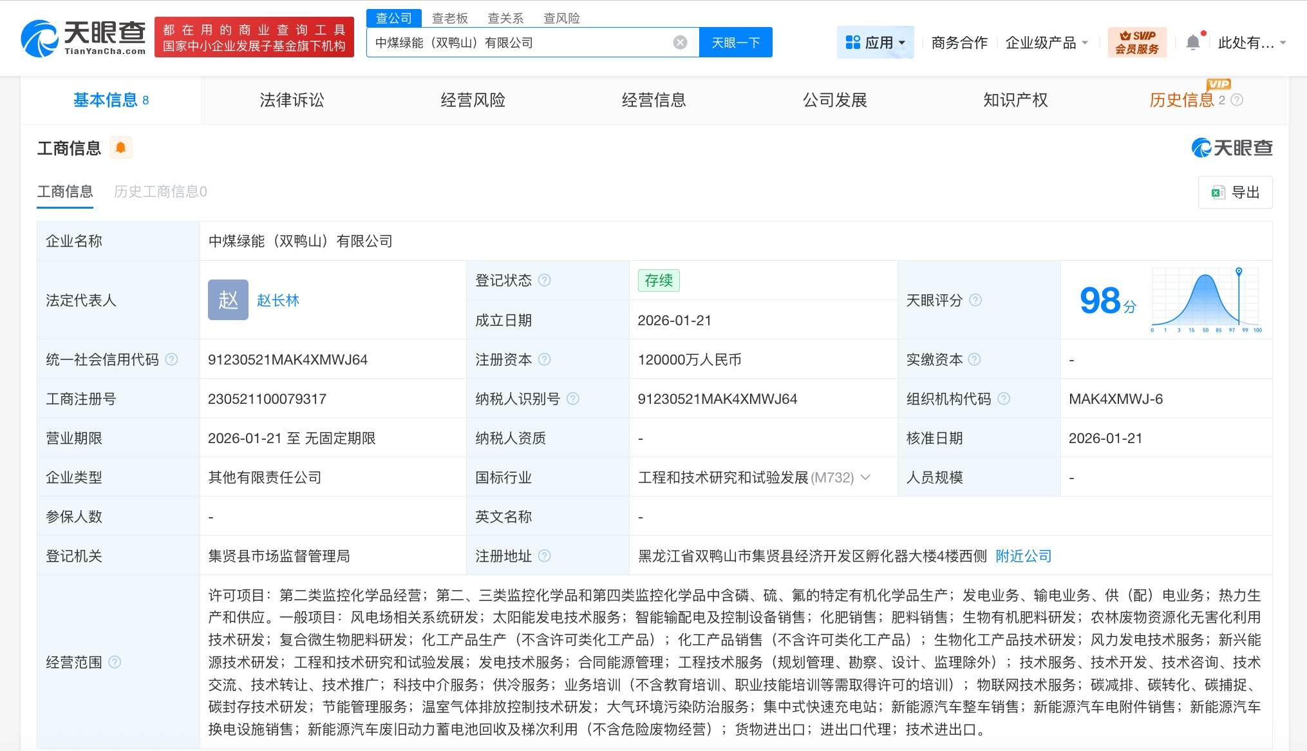Expand the 国标行业 industry chevron
The height and width of the screenshot is (751, 1307).
pos(866,477)
